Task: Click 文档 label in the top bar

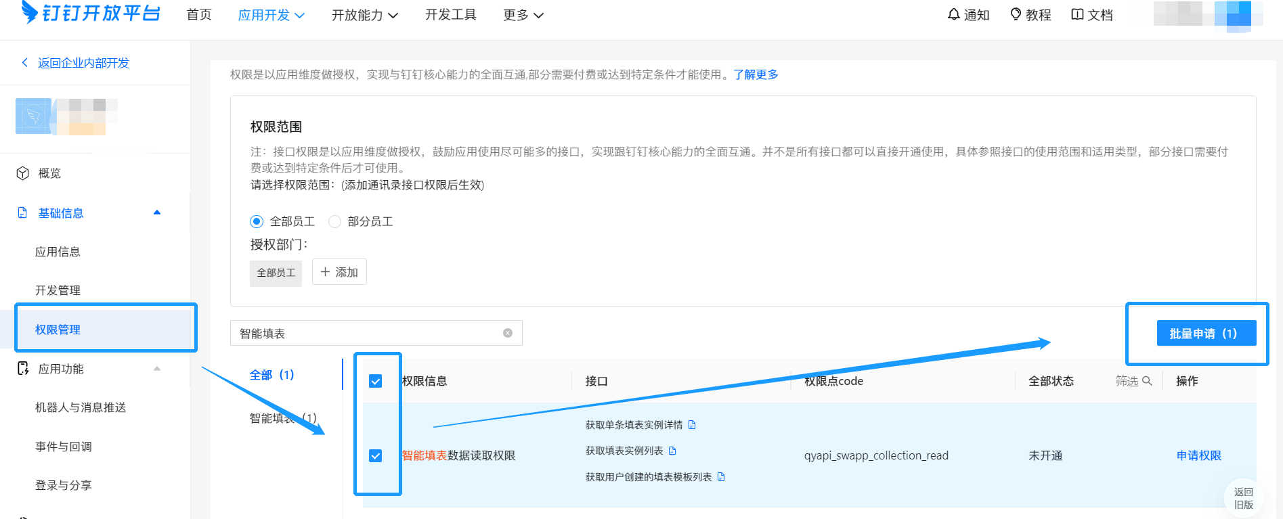Action: click(1100, 15)
